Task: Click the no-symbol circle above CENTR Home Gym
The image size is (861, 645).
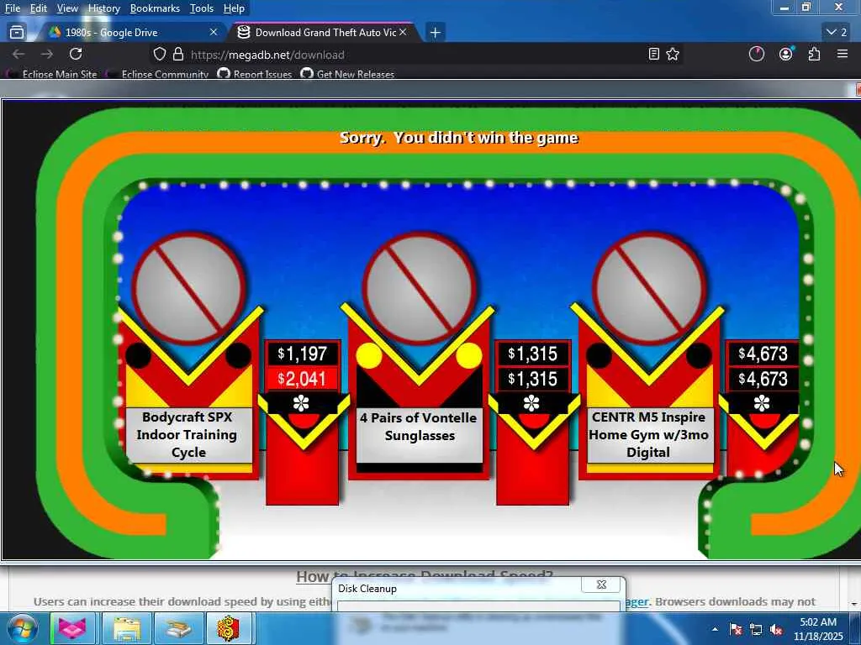Action: [x=649, y=288]
